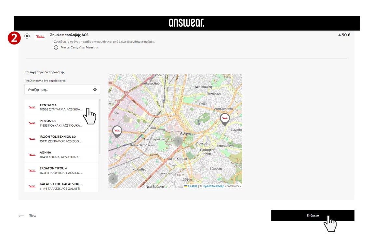Viewport: 374px width, 249px height.
Task: Choose GALATSI LEOF. GALATSIOU pickup point
Action: 61,186
